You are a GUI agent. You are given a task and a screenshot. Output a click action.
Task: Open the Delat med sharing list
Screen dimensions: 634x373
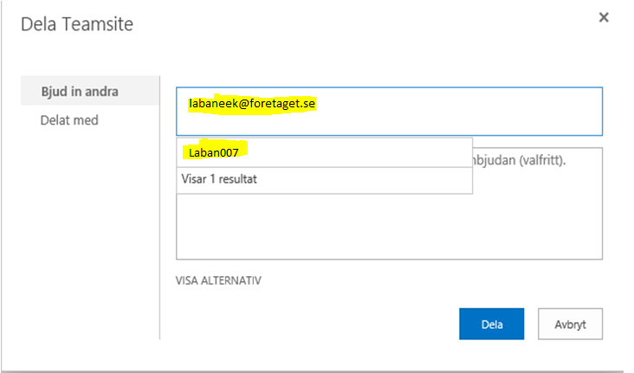pyautogui.click(x=69, y=120)
